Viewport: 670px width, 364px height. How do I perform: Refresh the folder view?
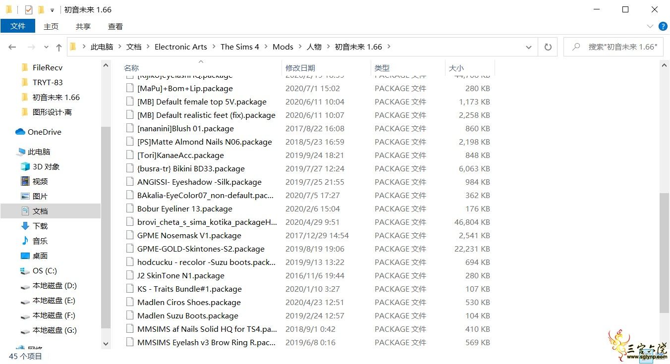548,47
